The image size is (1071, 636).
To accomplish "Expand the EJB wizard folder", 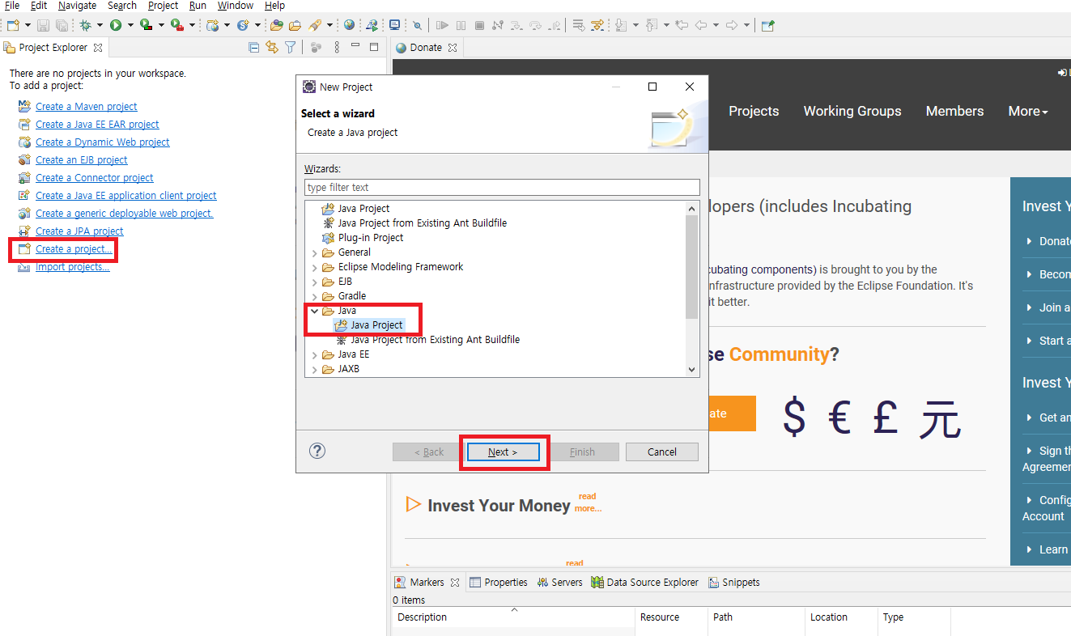I will coord(314,282).
